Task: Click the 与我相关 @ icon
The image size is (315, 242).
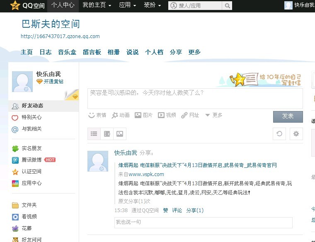Action: coord(15,129)
